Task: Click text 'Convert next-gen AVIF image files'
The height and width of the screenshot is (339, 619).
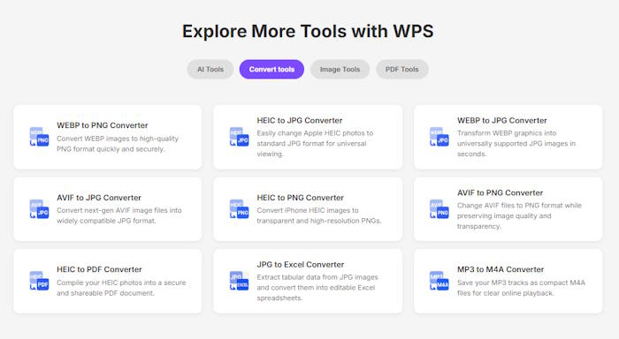Action: pyautogui.click(x=112, y=210)
